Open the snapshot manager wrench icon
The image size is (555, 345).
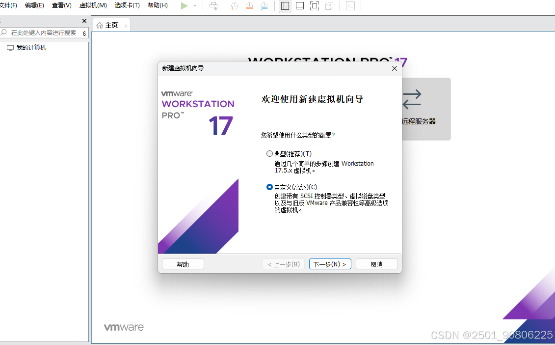[264, 6]
